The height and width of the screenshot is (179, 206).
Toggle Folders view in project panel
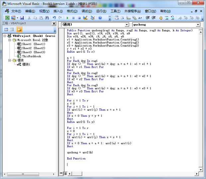tap(19, 30)
